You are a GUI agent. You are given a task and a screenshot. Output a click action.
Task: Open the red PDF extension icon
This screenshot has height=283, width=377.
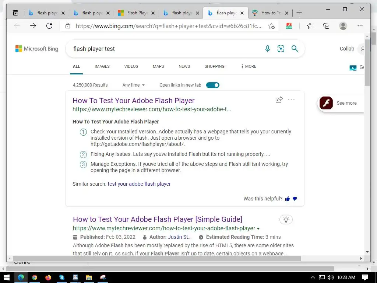[x=289, y=26]
